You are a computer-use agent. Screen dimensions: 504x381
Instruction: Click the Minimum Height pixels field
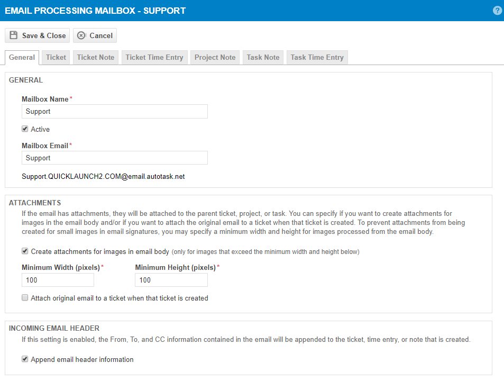coord(170,279)
